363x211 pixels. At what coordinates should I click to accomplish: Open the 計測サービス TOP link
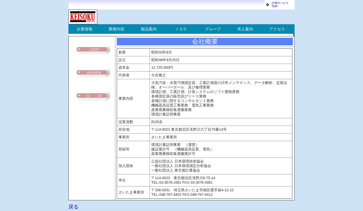(280, 5)
